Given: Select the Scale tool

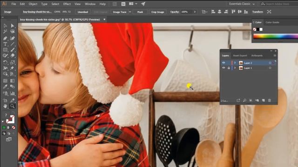Looking at the screenshot, I should click(13, 62).
